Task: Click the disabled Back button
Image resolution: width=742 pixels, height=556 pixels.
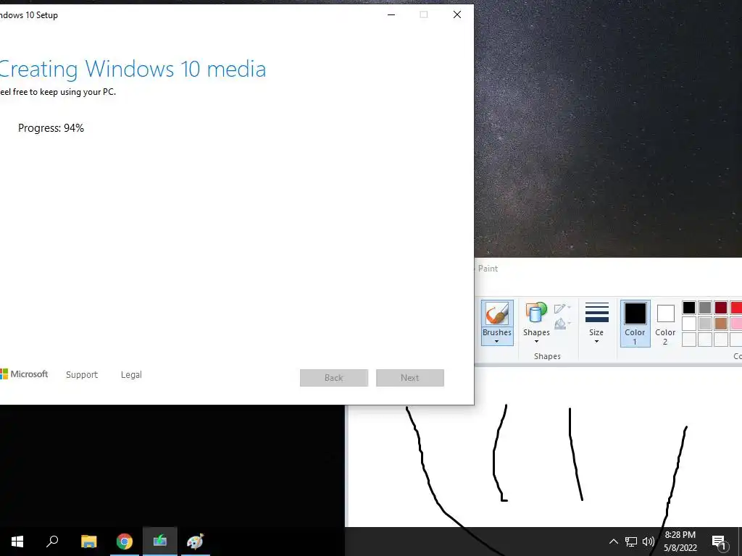Action: tap(334, 378)
